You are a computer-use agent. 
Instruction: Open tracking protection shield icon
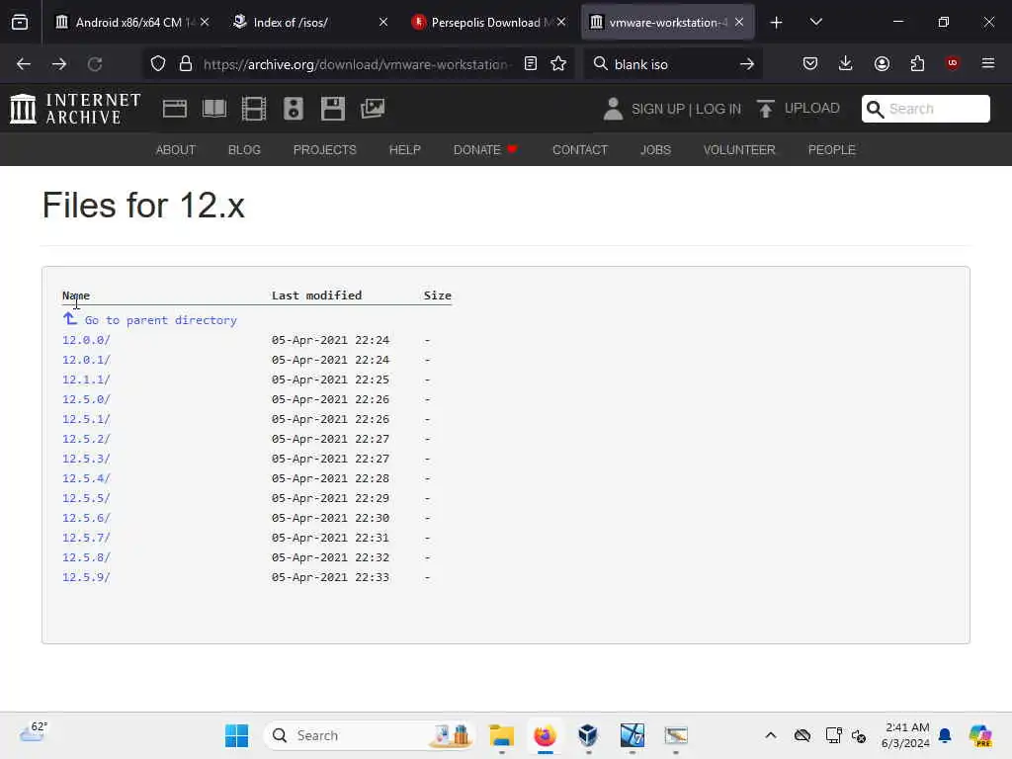tap(158, 64)
